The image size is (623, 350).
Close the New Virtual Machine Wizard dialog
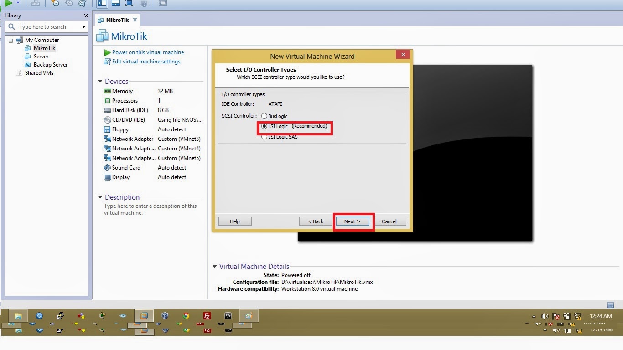pyautogui.click(x=402, y=55)
